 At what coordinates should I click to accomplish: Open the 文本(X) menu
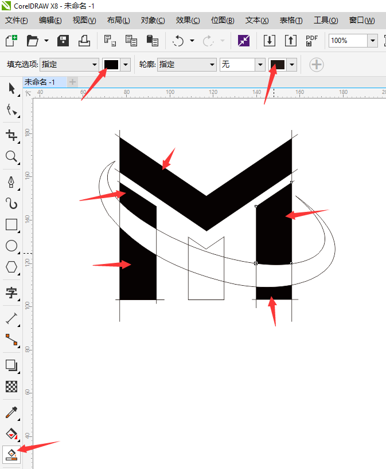click(x=257, y=21)
